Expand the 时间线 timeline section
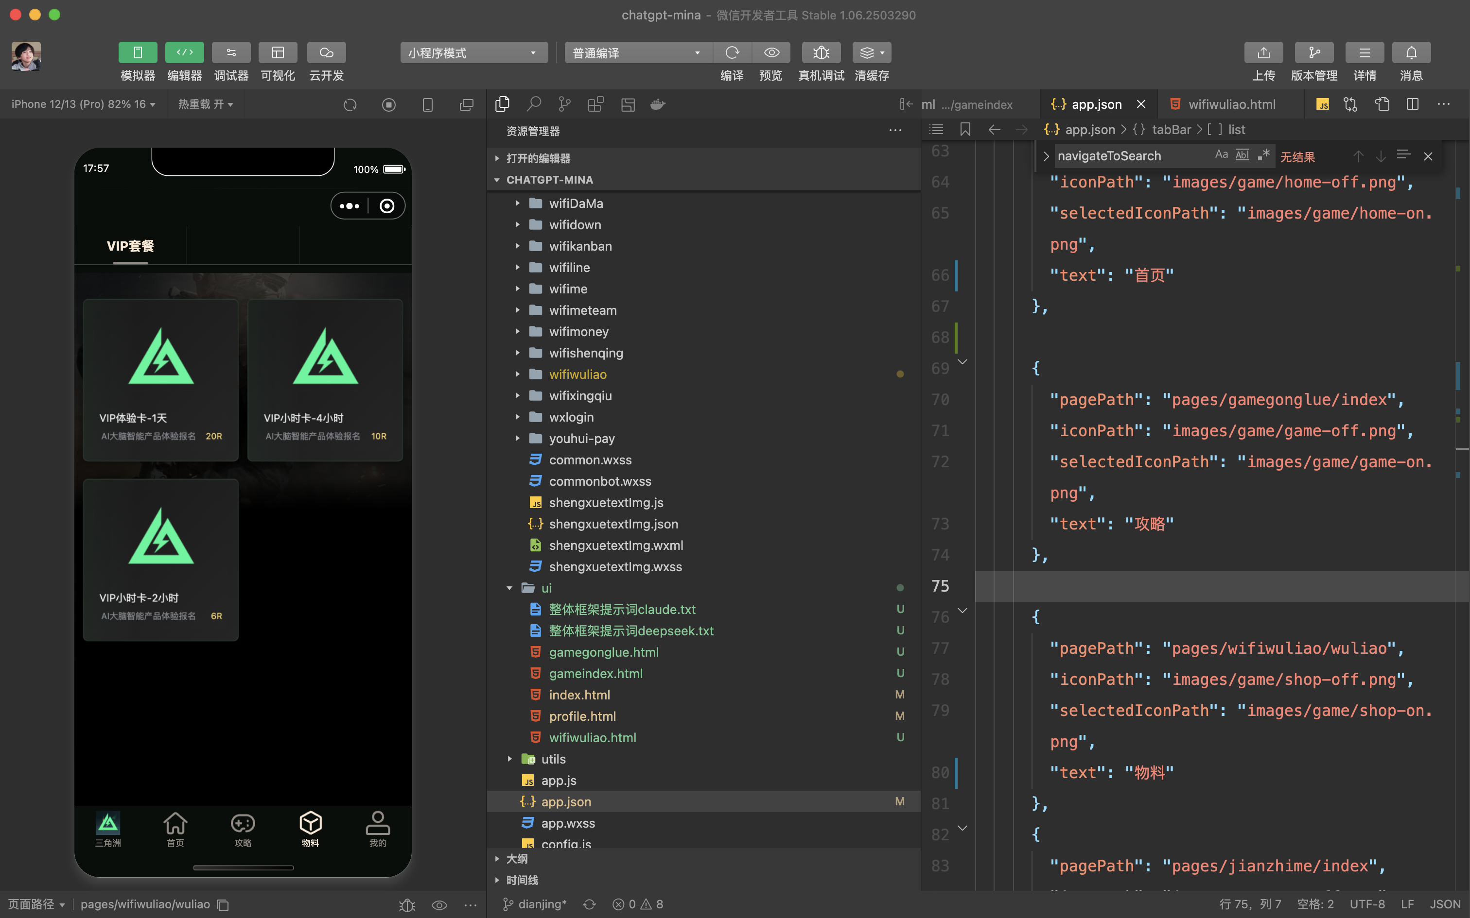The width and height of the screenshot is (1470, 918). (704, 880)
